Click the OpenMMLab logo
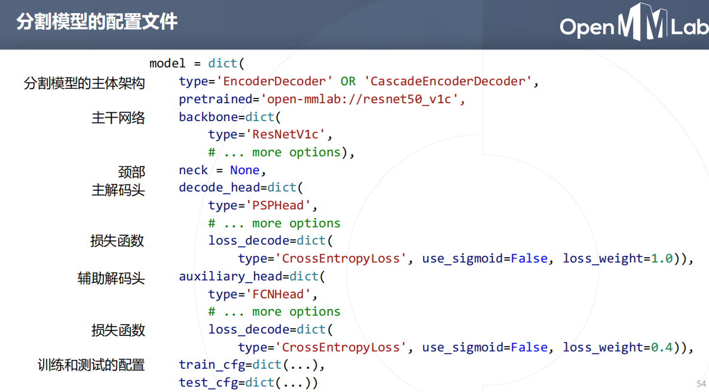 tap(634, 22)
